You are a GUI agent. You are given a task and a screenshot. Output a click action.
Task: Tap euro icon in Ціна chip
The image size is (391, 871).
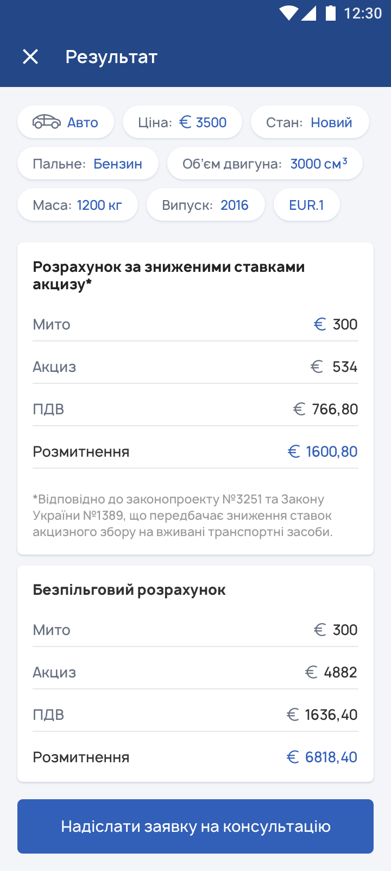click(186, 122)
